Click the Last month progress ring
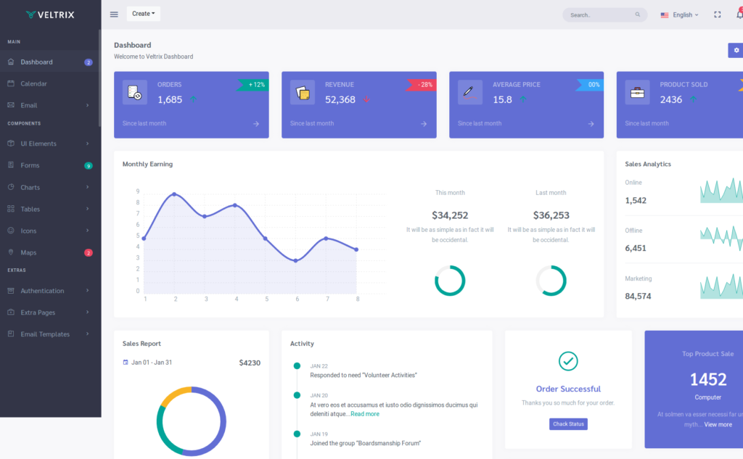The height and width of the screenshot is (459, 743). (x=551, y=281)
